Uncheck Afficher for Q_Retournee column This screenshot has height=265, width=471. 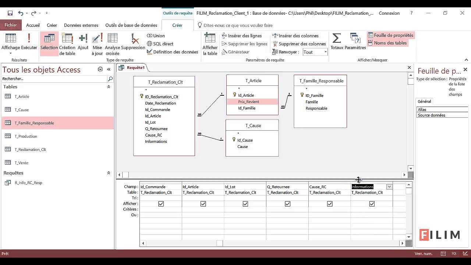pyautogui.click(x=287, y=204)
